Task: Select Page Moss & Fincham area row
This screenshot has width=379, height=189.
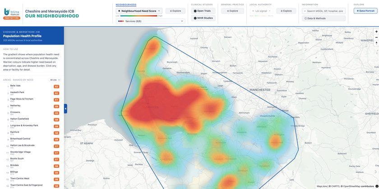Action: [x=32, y=100]
